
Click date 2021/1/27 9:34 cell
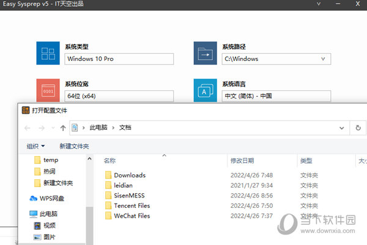pos(251,185)
